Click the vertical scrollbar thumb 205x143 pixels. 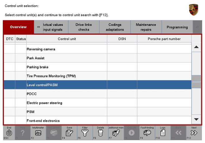(196, 82)
